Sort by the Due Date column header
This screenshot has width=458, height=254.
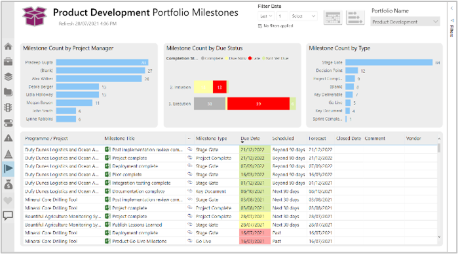pyautogui.click(x=250, y=138)
